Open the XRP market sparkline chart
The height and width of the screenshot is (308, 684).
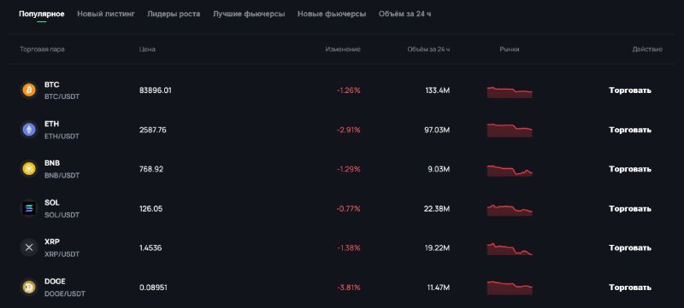coord(510,249)
